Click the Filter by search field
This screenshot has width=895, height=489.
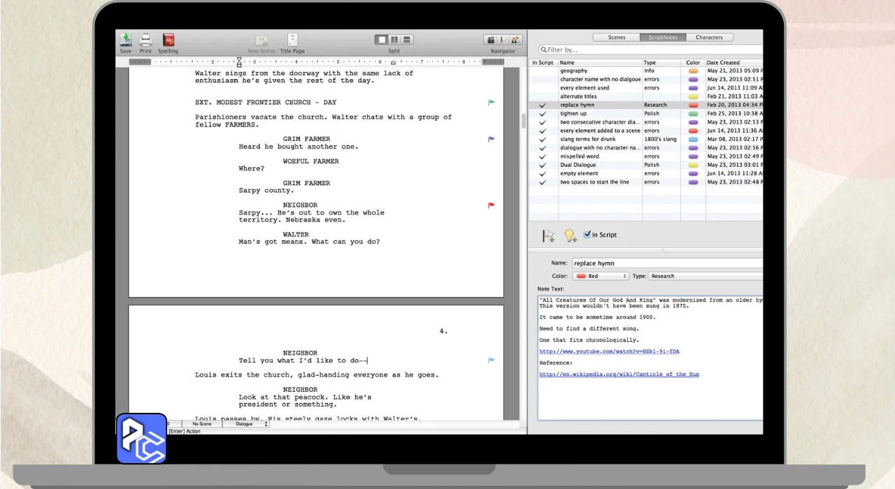point(650,50)
